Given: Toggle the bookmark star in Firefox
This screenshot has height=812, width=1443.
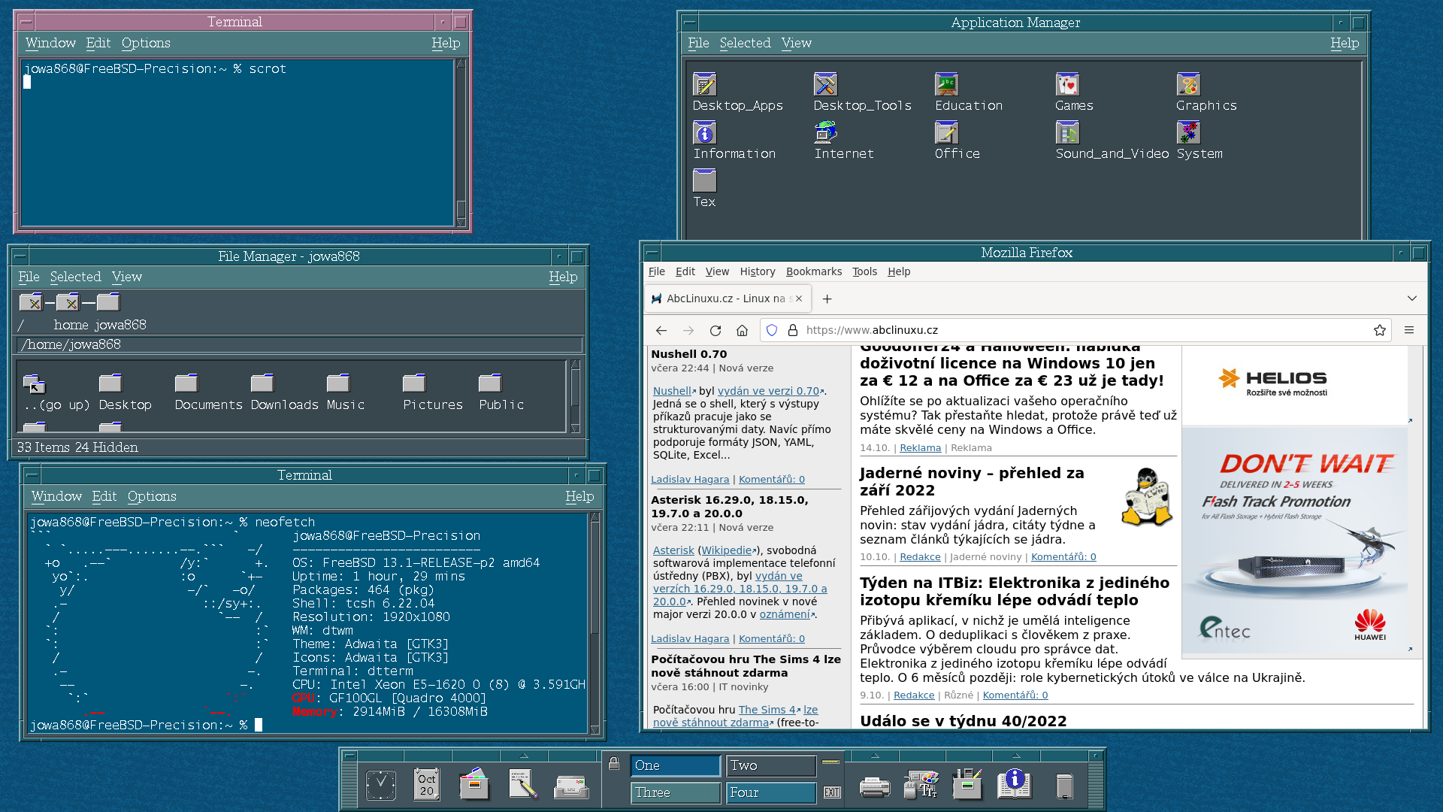Looking at the screenshot, I should click(1380, 331).
